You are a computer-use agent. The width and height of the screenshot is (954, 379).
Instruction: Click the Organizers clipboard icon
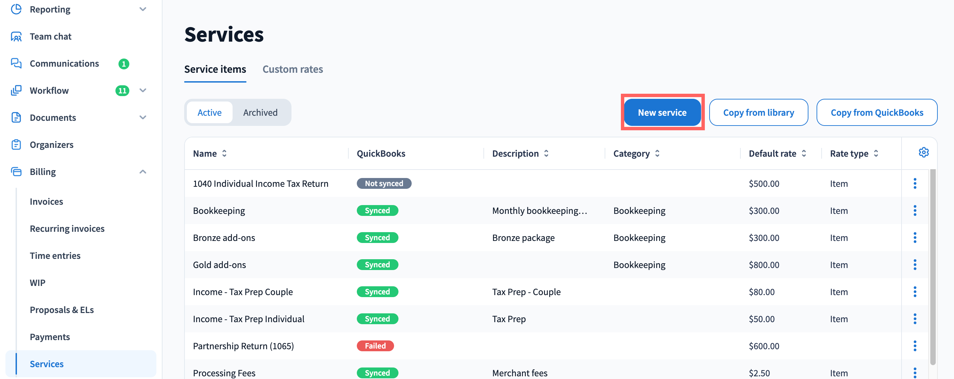[16, 144]
